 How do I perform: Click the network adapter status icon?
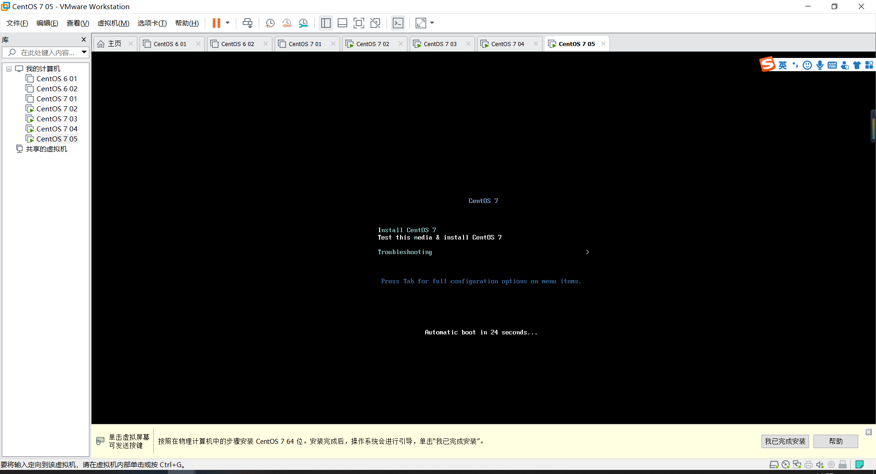pyautogui.click(x=797, y=464)
